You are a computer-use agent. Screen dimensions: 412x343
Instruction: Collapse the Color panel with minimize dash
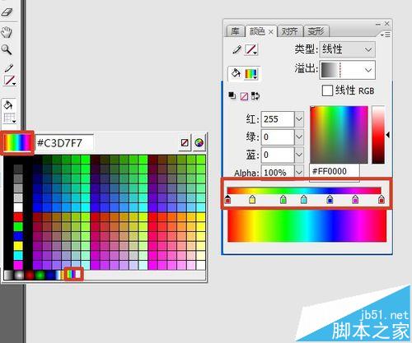tap(378, 24)
